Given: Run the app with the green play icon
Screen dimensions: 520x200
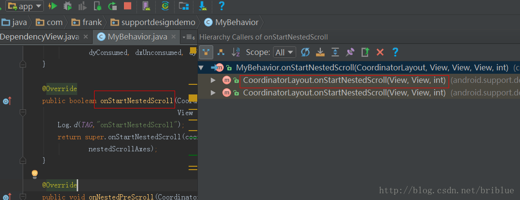Looking at the screenshot, I should (x=53, y=6).
